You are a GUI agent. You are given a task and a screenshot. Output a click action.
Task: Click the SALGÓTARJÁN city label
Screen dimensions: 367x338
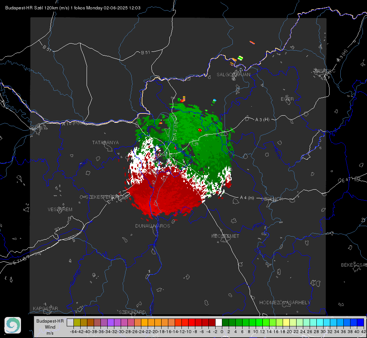[233, 75]
